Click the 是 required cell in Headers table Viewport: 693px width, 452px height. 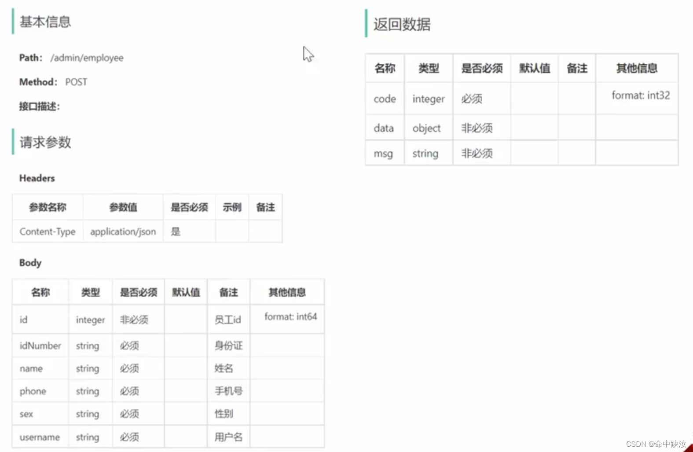click(176, 232)
